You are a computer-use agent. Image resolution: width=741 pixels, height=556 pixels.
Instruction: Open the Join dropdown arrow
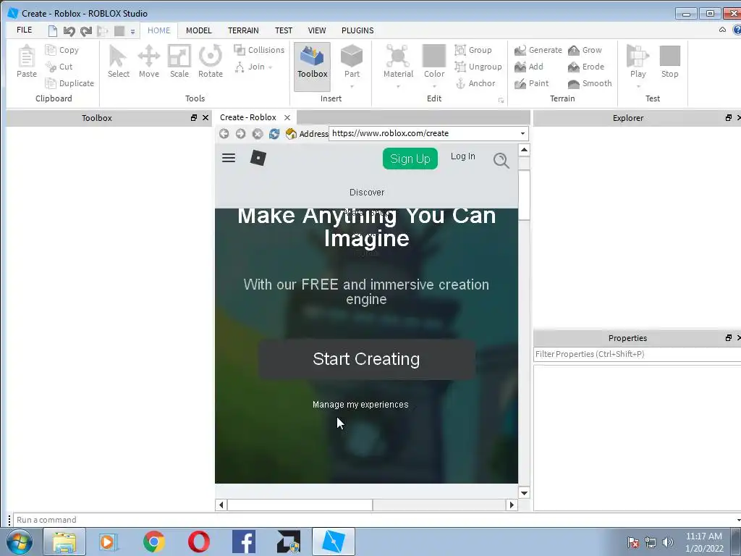[x=271, y=67]
